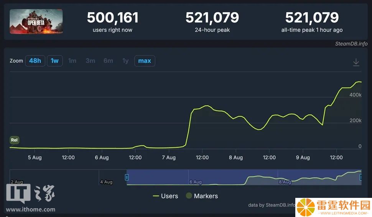Click the 400k y-axis label
Screen dimensions: 372x217
tap(356, 95)
